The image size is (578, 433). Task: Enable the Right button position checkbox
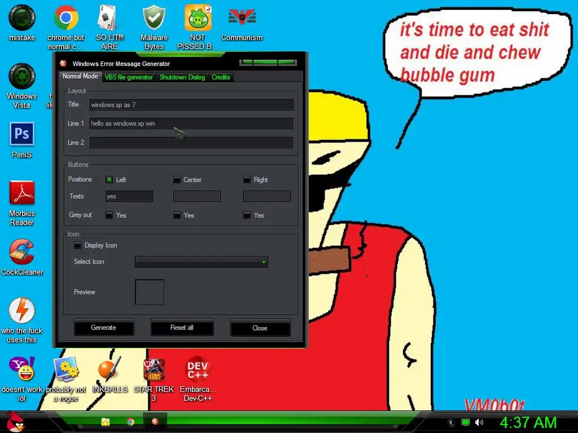click(247, 180)
